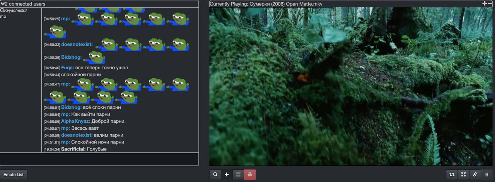Image resolution: width=495 pixels, height=182 pixels.
Task: Click the Pepe emote in Bidzhog's 04:50:38 message
Action: pos(94,57)
